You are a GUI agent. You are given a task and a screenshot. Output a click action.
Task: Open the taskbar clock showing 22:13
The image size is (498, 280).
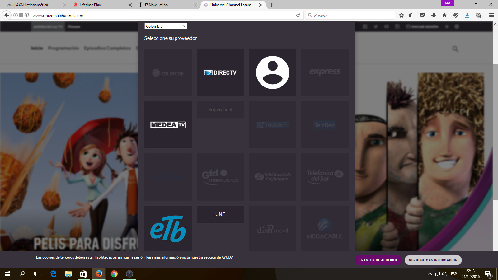(470, 274)
